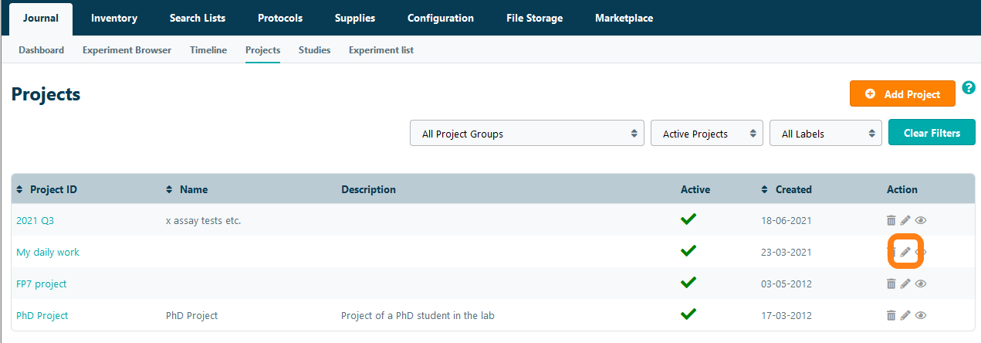Screen dimensions: 981x343
Task: Expand the Active Projects filter dropdown
Action: pyautogui.click(x=706, y=134)
